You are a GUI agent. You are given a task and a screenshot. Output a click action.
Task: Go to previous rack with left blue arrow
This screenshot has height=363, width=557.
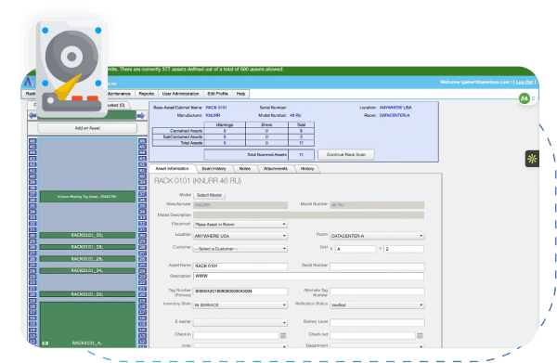tap(32, 115)
